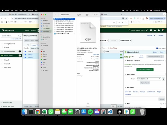The height and width of the screenshot is (125, 167).
Task: Expand the Awaiting Payment section
Action: pos(2,44)
